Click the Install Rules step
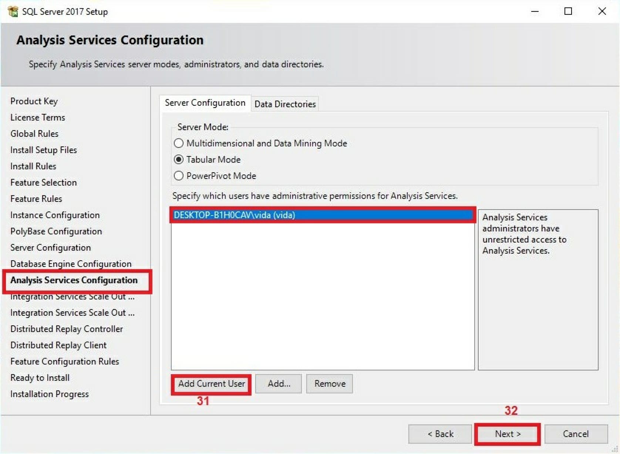This screenshot has height=454, width=620. pos(33,166)
